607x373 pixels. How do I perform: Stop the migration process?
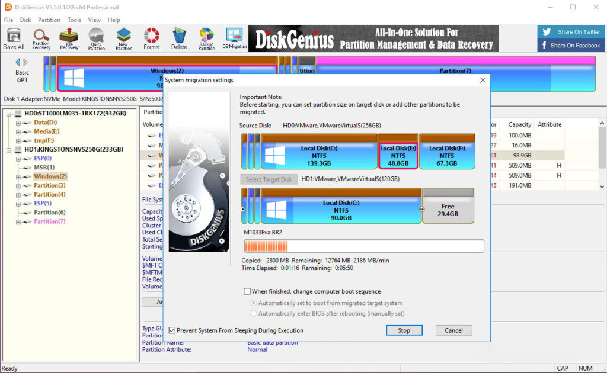(404, 330)
